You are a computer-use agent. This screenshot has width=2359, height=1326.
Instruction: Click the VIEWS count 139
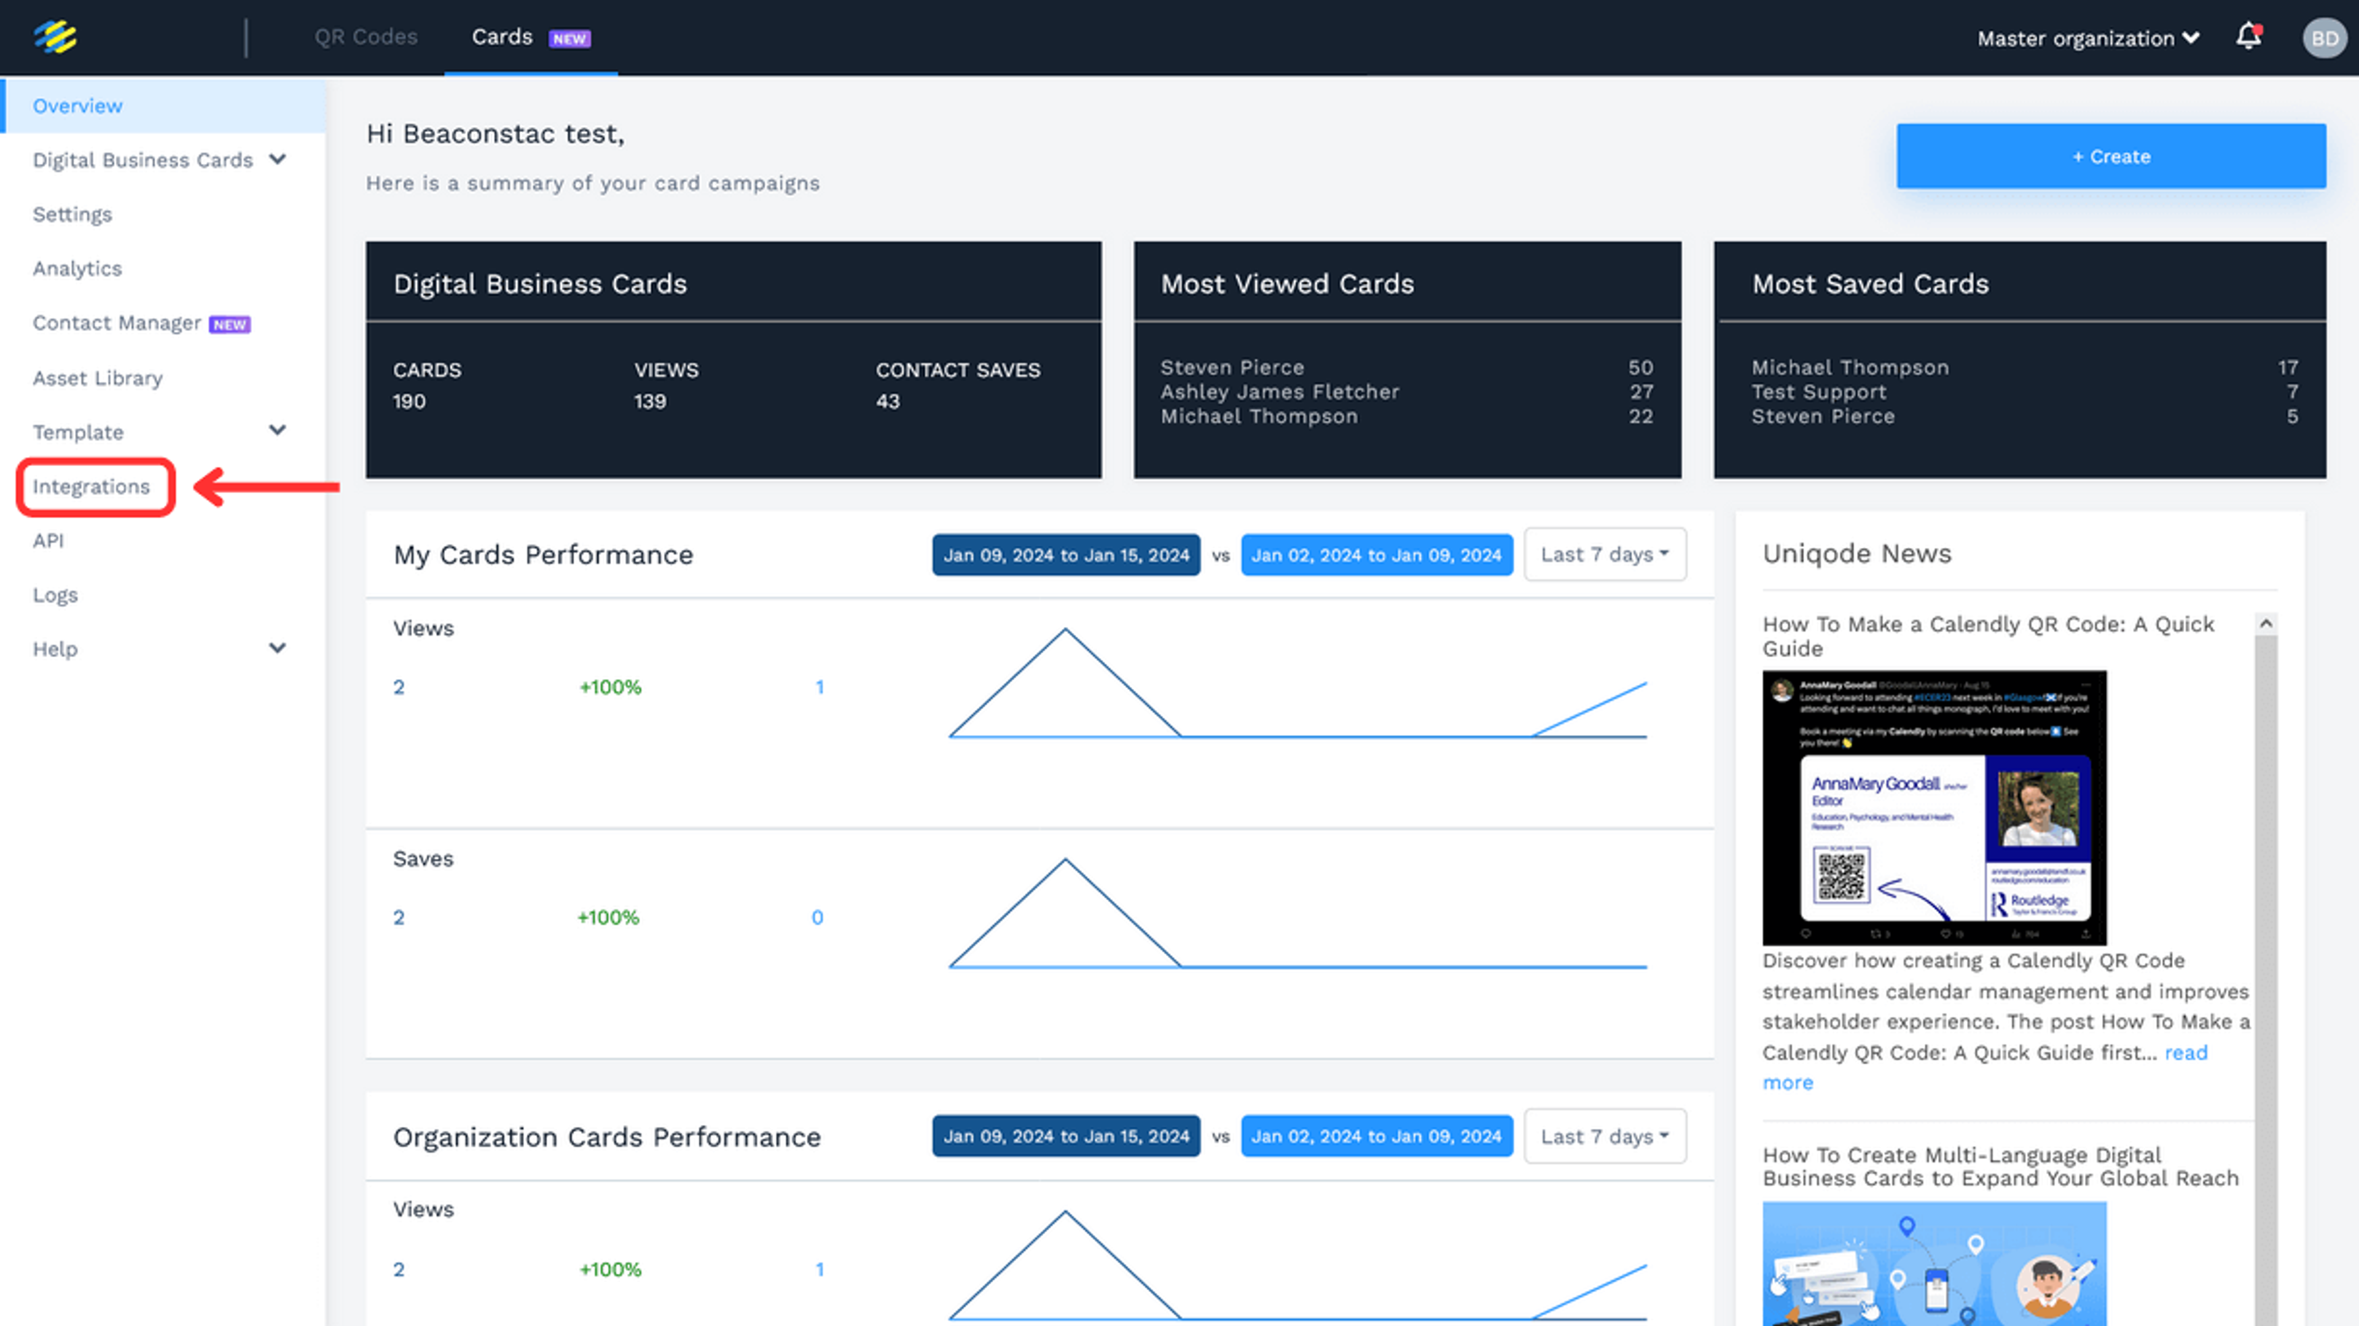point(650,401)
